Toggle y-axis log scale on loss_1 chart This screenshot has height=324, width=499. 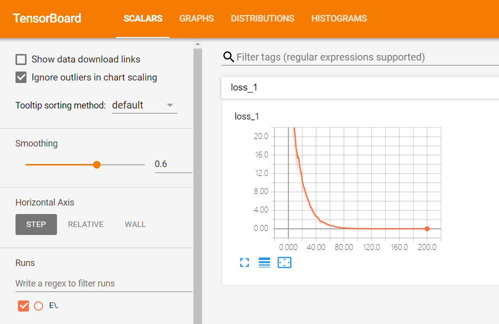(264, 262)
